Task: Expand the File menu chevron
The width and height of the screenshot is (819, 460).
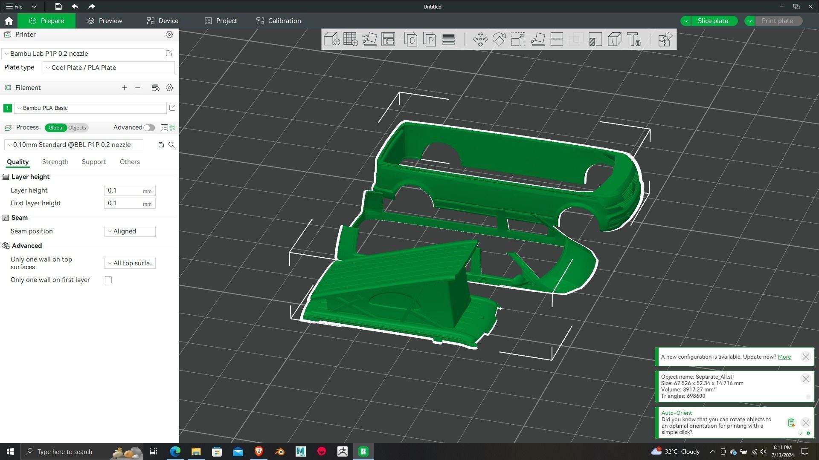Action: pos(34,6)
